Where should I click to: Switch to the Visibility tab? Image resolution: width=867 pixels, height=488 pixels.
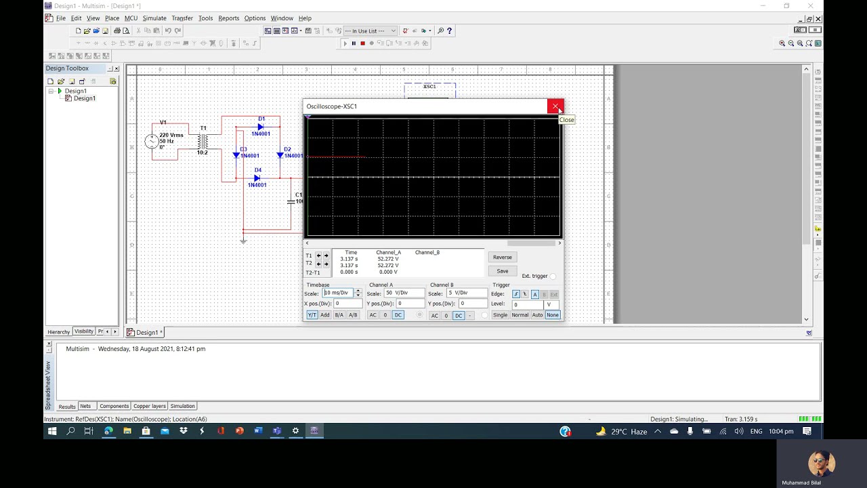coord(84,331)
